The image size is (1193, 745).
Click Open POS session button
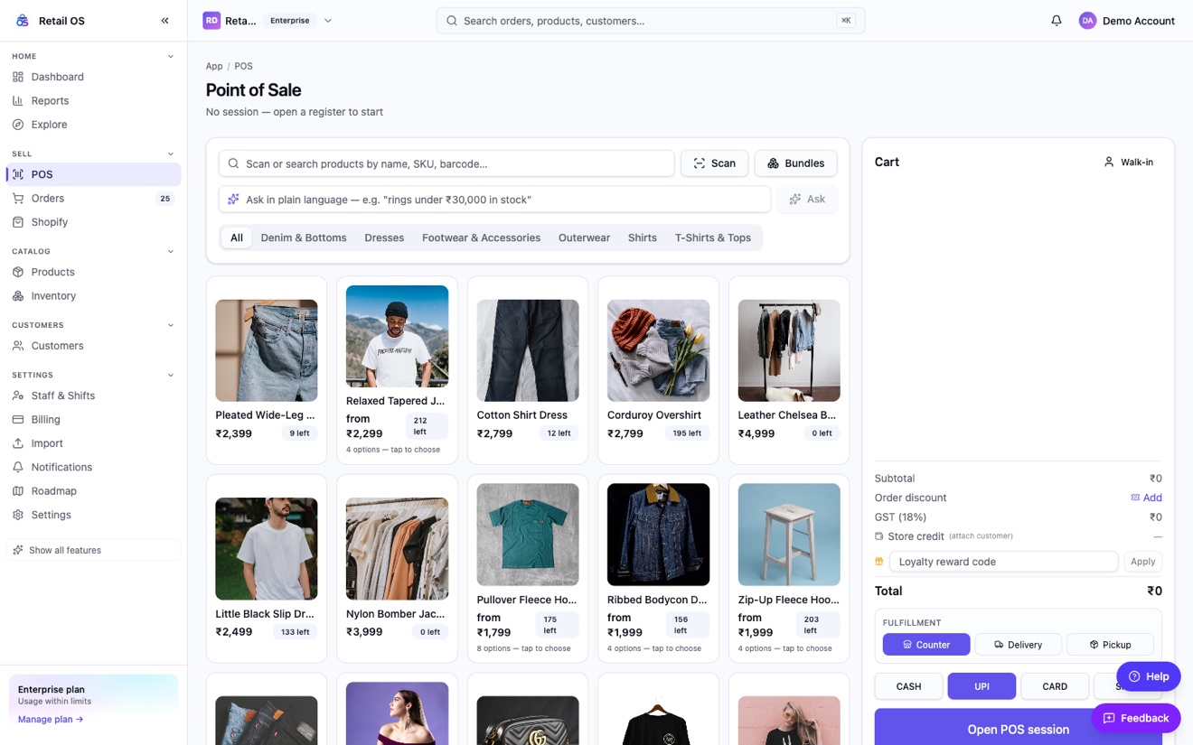1018,729
